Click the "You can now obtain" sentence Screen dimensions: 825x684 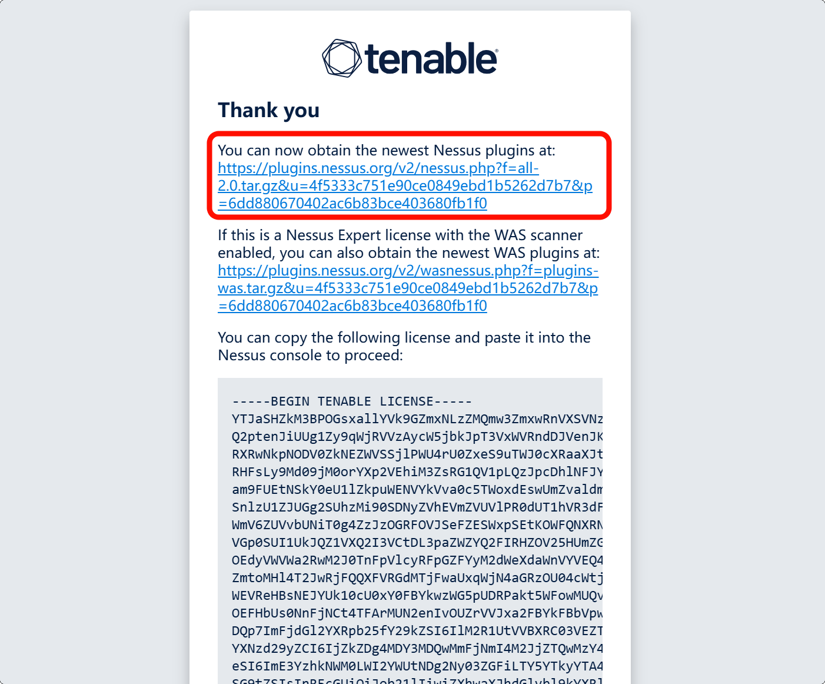386,151
